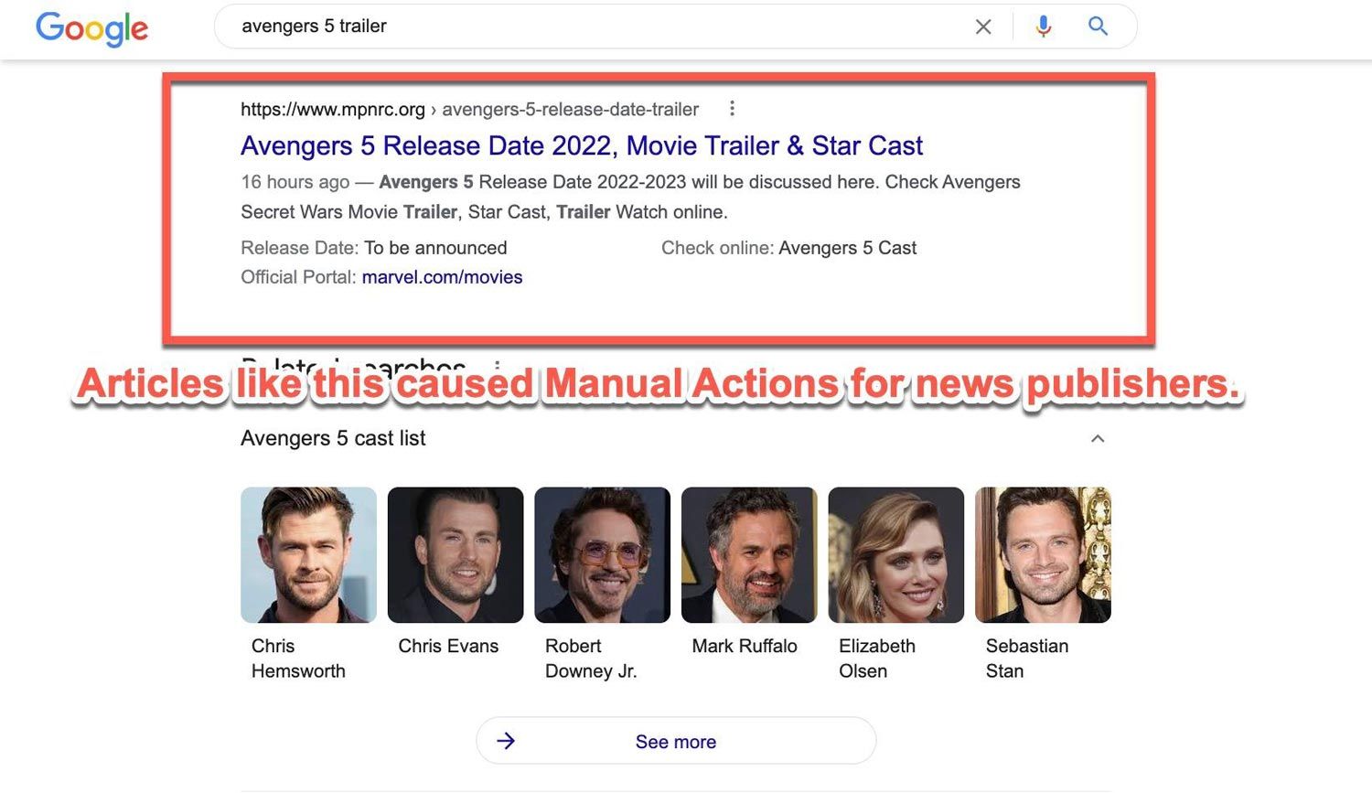Screen dimensions: 1372x793
Task: Click the Mark Ruffalo name label
Action: pyautogui.click(x=745, y=646)
